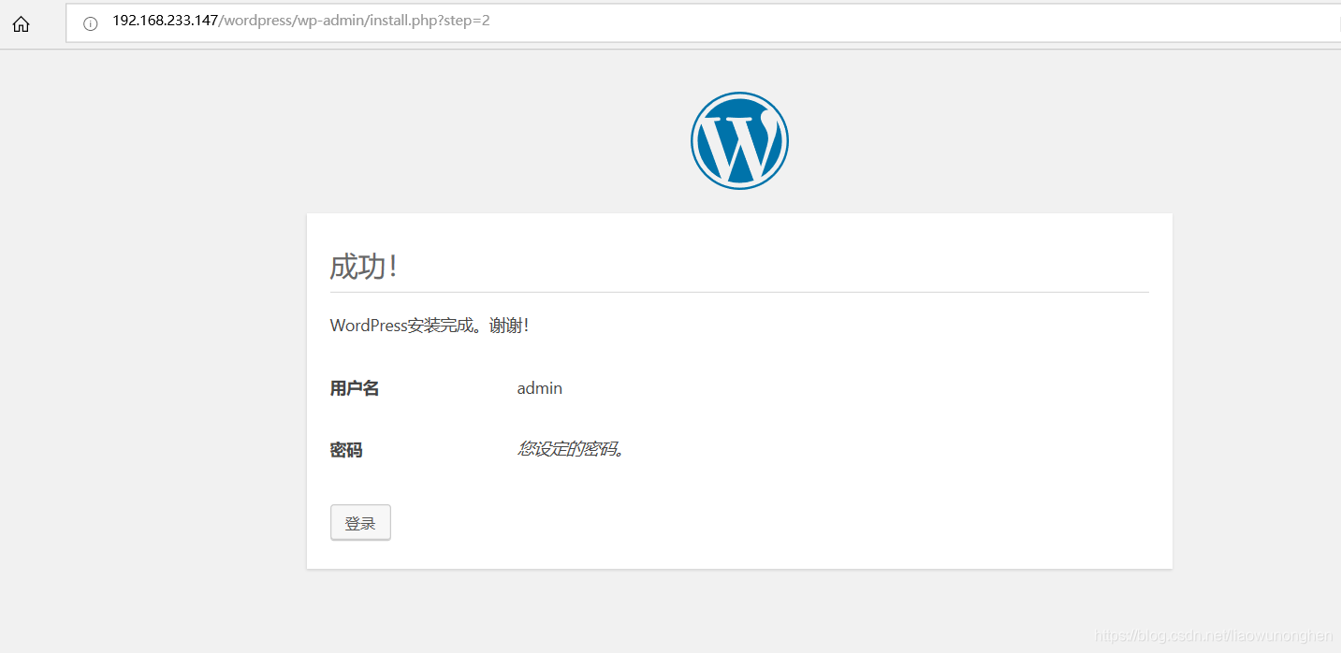Click the 用户名 label
The width and height of the screenshot is (1341, 653).
[x=355, y=388]
